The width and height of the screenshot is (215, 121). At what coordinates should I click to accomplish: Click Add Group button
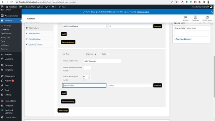click(x=63, y=111)
